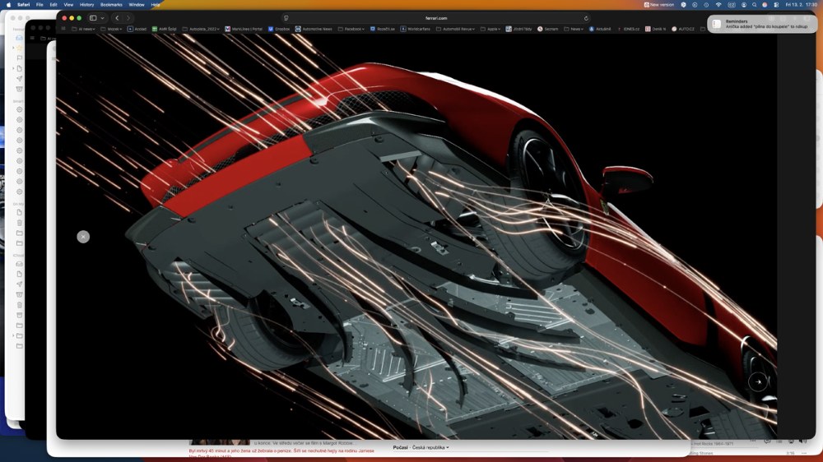The width and height of the screenshot is (823, 462).
Task: Toggle the Safari sidebar button
Action: pos(93,17)
